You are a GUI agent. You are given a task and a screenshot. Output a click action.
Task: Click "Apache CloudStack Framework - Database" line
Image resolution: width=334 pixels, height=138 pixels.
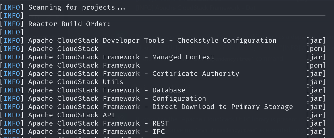click(x=107, y=90)
